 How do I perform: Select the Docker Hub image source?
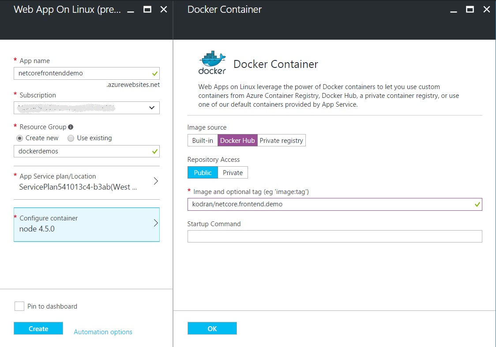[x=237, y=140]
